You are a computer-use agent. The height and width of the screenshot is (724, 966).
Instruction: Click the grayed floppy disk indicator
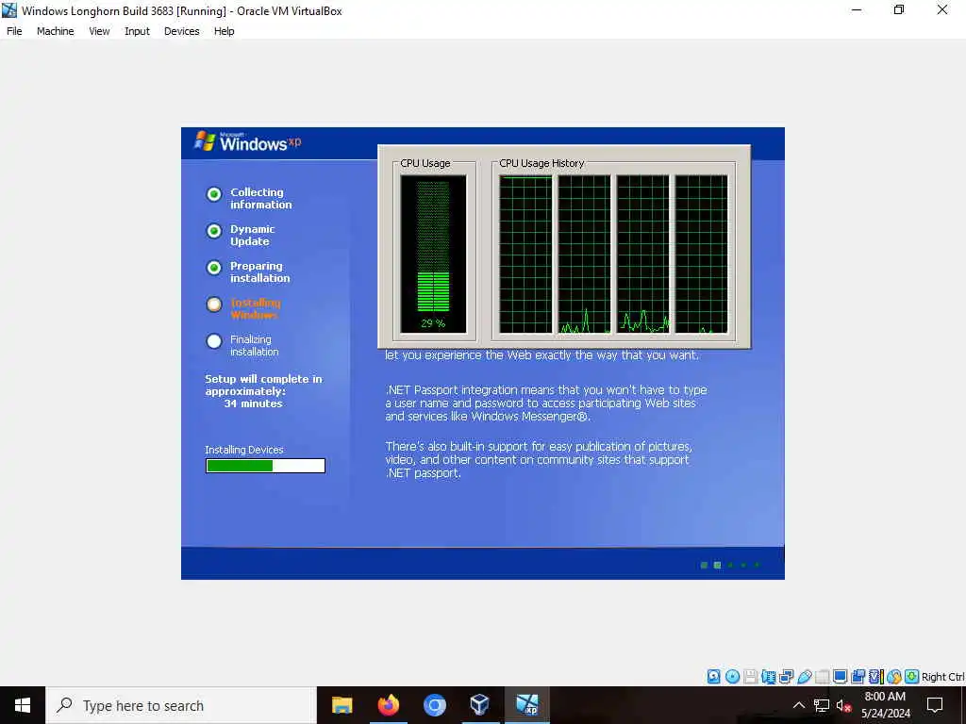[x=750, y=677]
